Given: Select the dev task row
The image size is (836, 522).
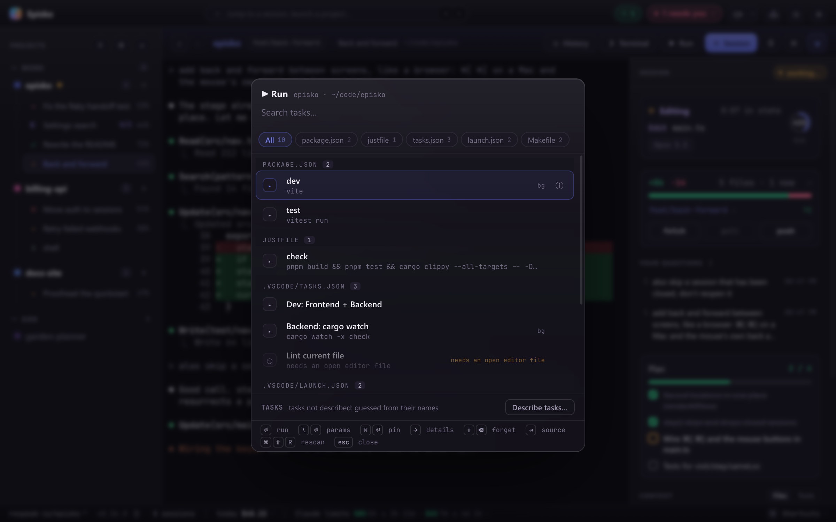Looking at the screenshot, I should click(415, 185).
